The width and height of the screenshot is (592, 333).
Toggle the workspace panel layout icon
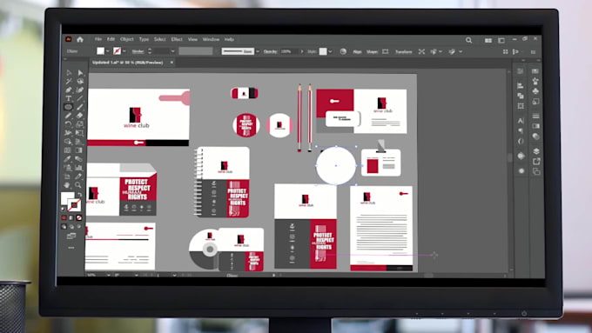(x=501, y=40)
